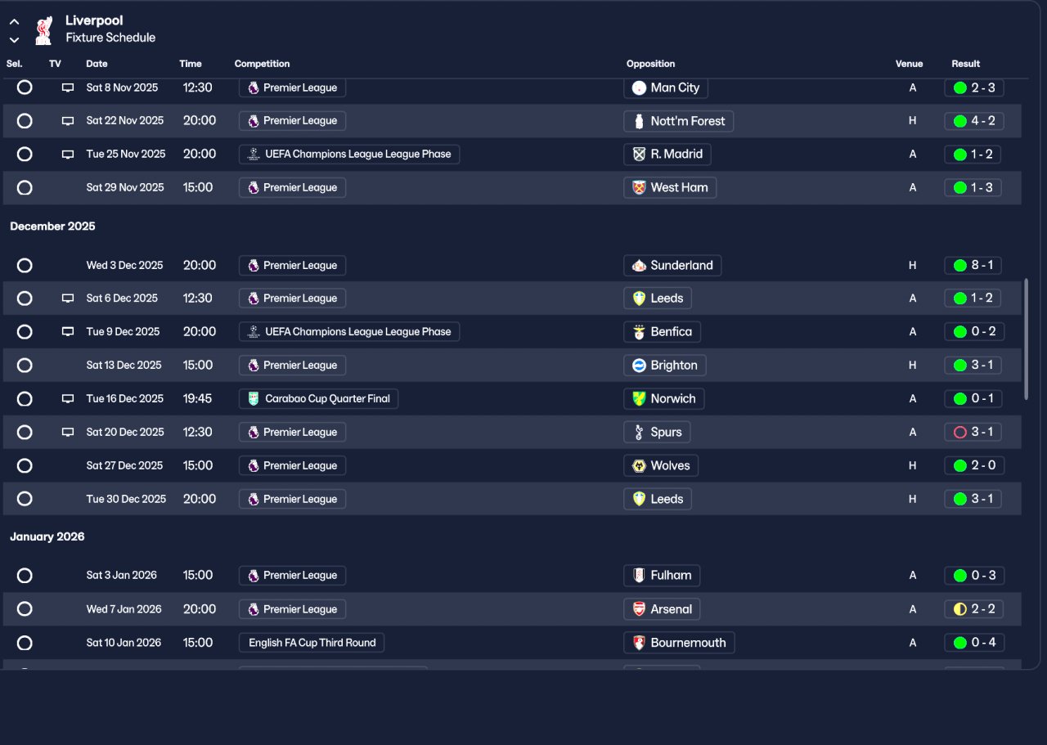Click the date Sat 3 Jan 2026
Image resolution: width=1047 pixels, height=745 pixels.
[x=122, y=575]
